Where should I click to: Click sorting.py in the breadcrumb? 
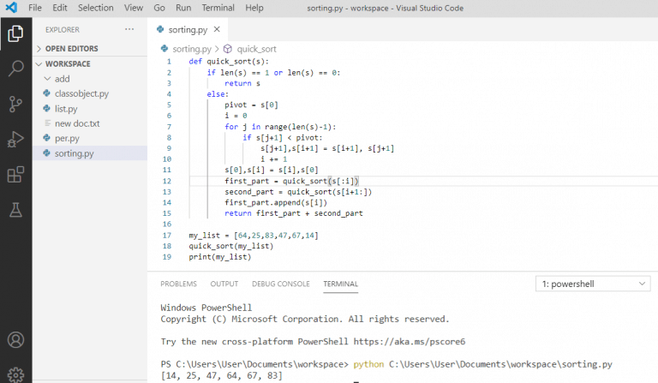[192, 49]
